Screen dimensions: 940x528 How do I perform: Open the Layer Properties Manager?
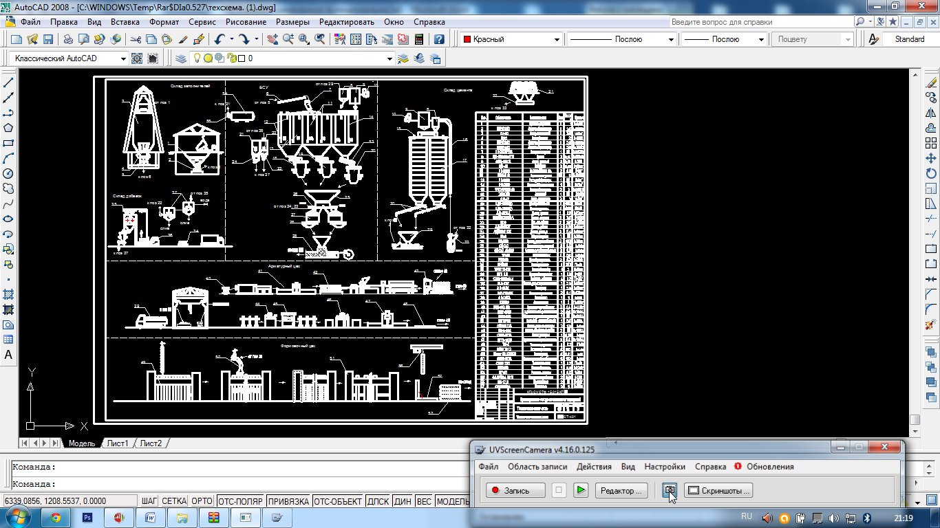click(x=181, y=58)
